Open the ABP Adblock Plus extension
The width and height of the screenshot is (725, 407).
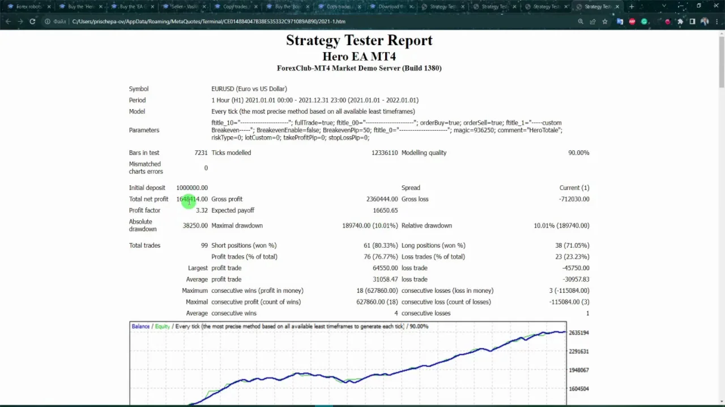(x=632, y=21)
